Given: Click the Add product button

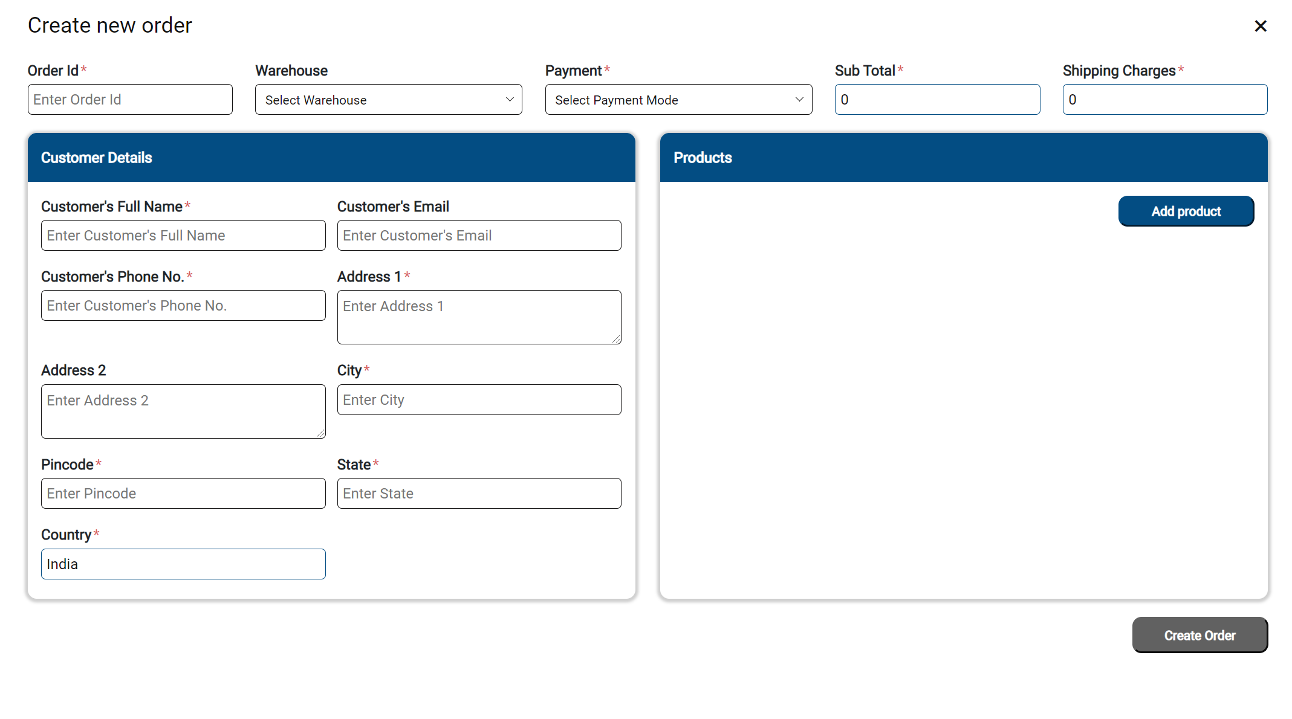Looking at the screenshot, I should (x=1186, y=211).
